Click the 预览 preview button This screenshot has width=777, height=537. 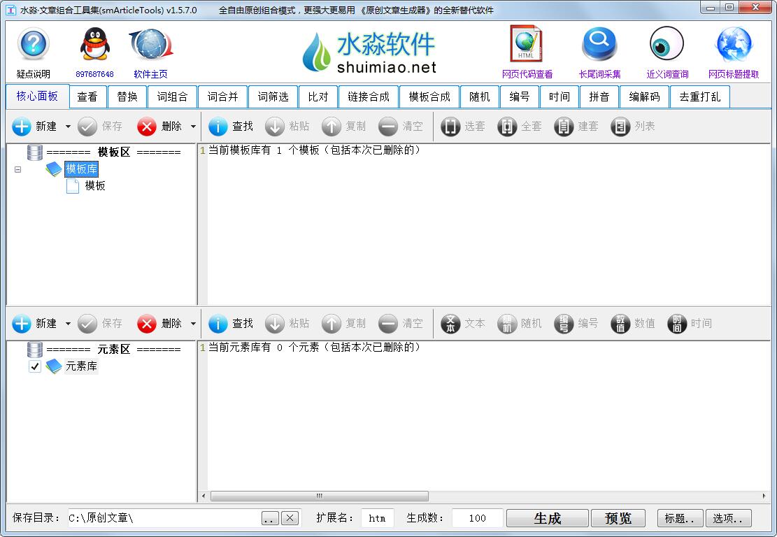pyautogui.click(x=618, y=518)
